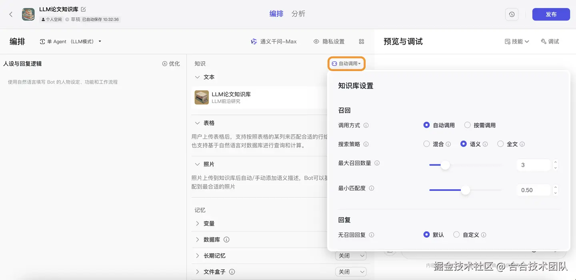Viewport: 576px width, 280px height.
Task: Click info icon beside 自定义
Action: [x=484, y=235]
